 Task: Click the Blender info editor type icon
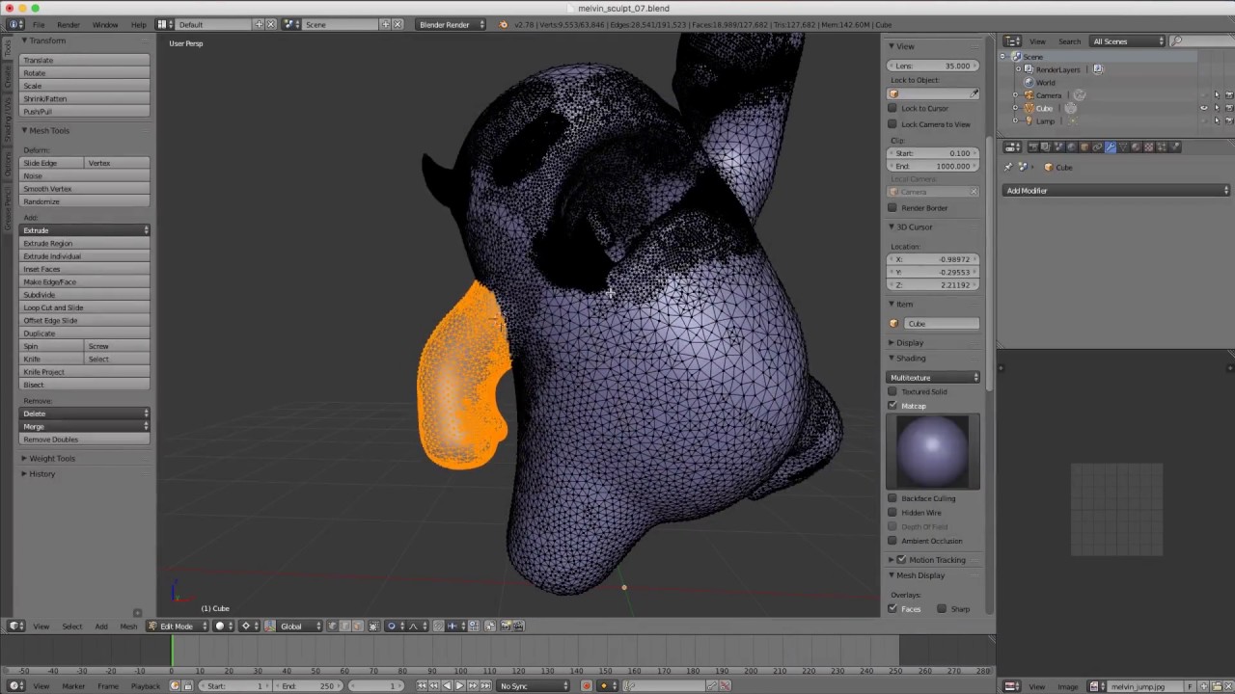click(15, 24)
